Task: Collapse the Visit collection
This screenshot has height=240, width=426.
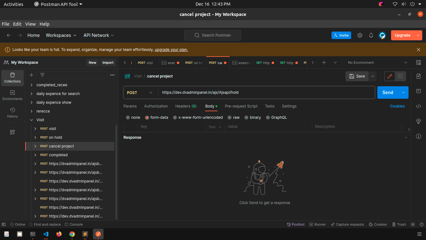Action: pos(31,120)
